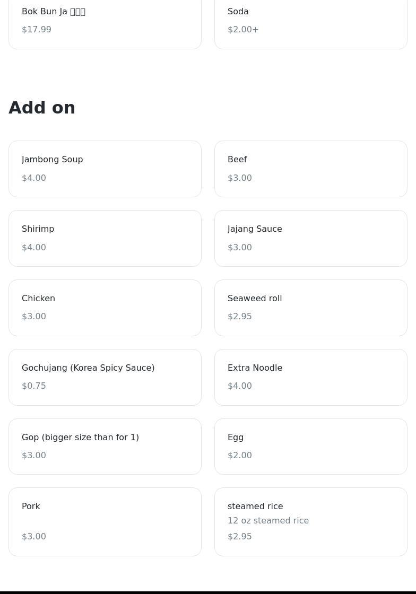Choose the Beef add-on card
The width and height of the screenshot is (416, 594).
pos(310,169)
